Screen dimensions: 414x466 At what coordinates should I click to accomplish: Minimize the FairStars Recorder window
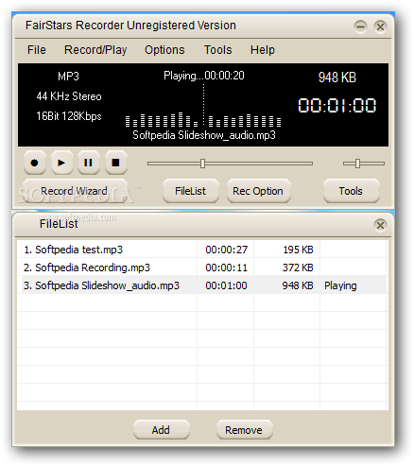point(360,26)
